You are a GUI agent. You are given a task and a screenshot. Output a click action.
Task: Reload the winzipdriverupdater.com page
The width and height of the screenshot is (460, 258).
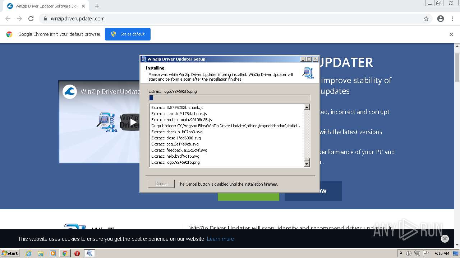pyautogui.click(x=31, y=19)
